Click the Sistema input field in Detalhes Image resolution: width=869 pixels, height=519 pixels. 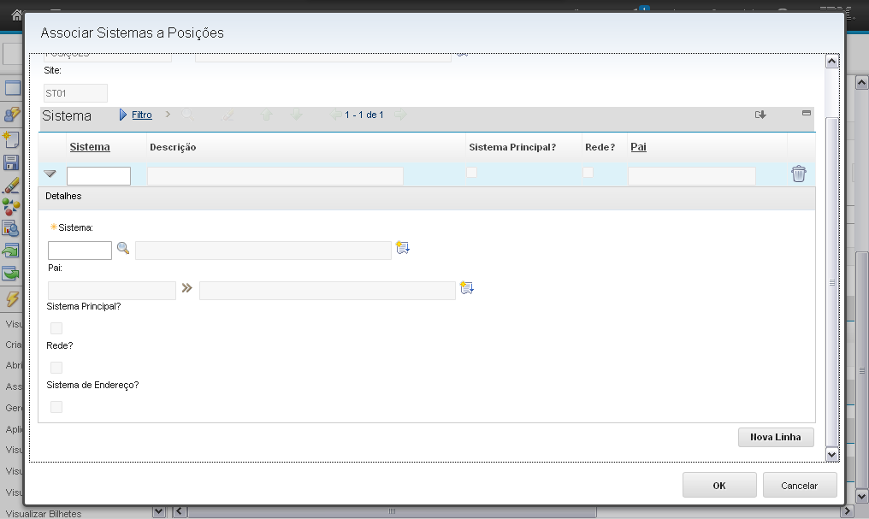coord(80,251)
